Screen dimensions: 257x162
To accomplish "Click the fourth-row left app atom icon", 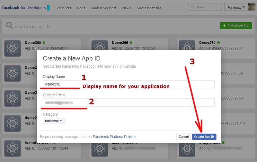I will point(13,124).
